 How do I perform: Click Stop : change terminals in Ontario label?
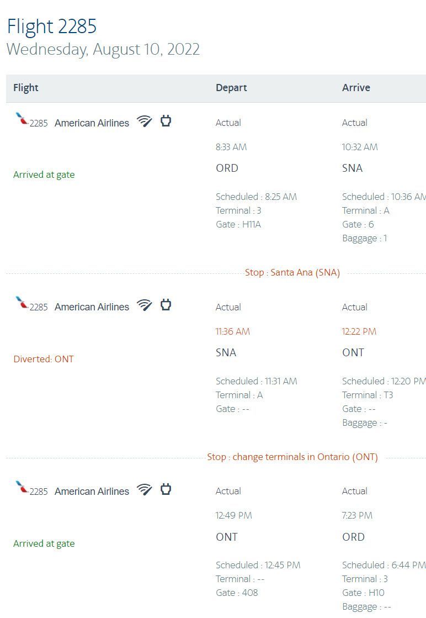[292, 457]
